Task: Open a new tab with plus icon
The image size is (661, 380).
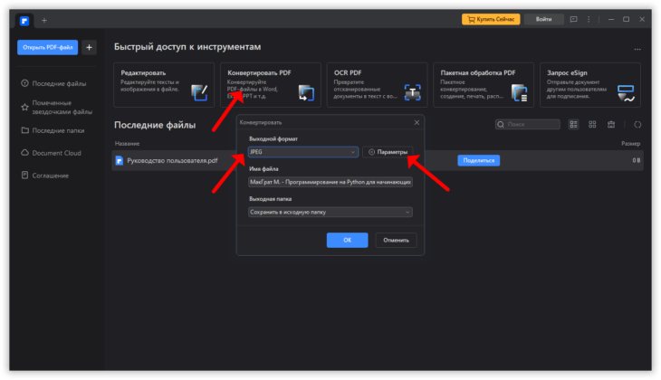Action: click(x=44, y=20)
